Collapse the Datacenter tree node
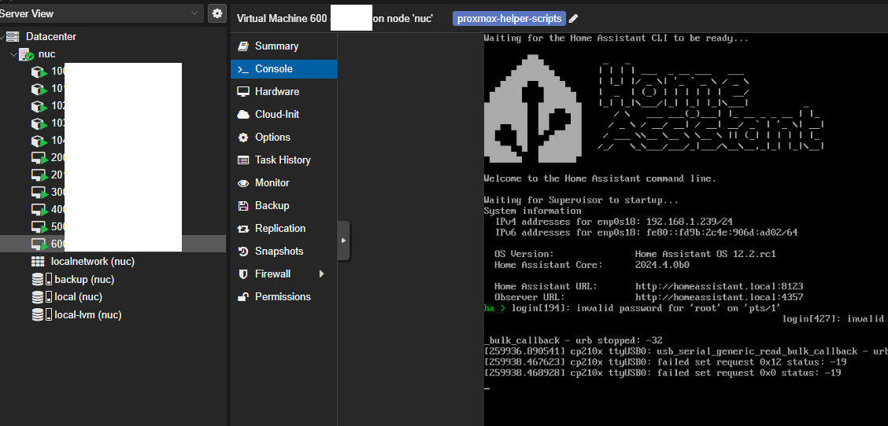This screenshot has width=888, height=426. pos(2,37)
